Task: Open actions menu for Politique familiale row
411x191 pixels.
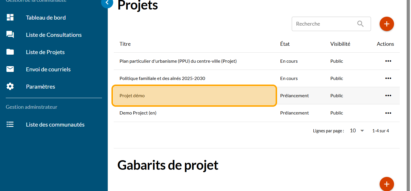Action: click(388, 79)
